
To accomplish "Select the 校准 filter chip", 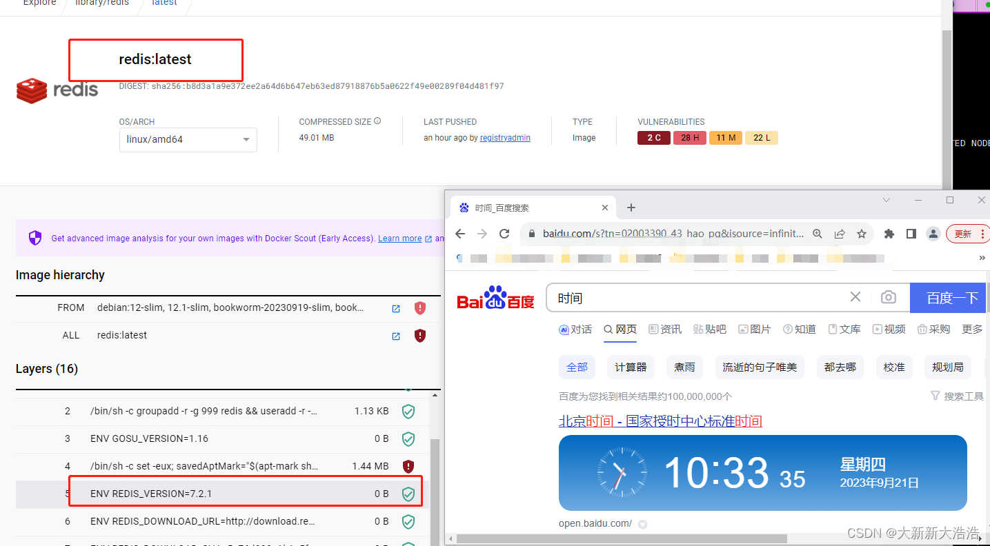I will point(894,367).
